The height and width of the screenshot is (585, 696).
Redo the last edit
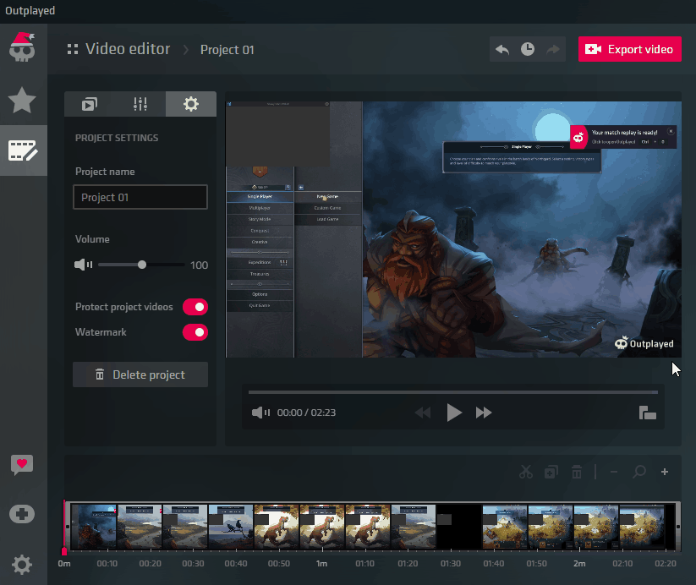(552, 49)
